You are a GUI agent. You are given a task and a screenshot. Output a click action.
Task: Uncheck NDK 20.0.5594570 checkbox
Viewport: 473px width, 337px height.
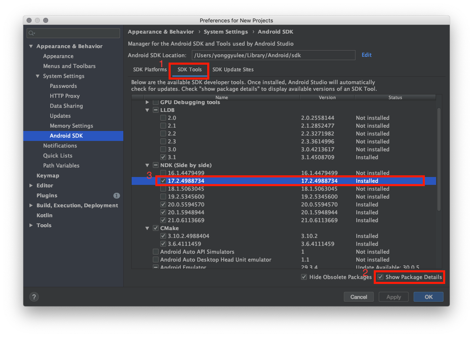[x=163, y=204]
